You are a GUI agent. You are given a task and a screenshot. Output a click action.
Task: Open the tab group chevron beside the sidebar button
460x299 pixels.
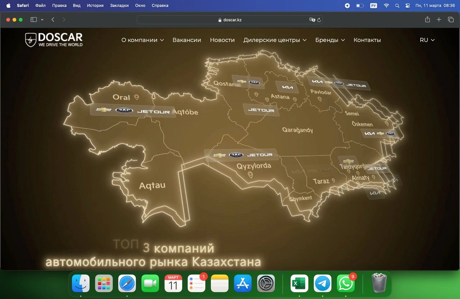[x=42, y=20]
